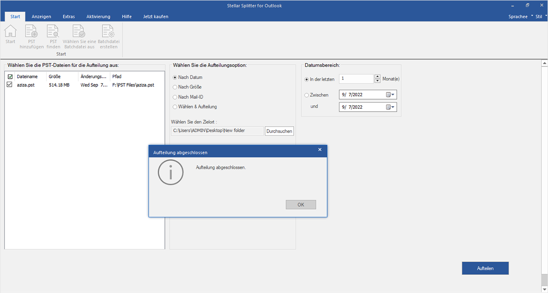The image size is (548, 293).
Task: Click the 514.18 MB size cell
Action: [59, 85]
